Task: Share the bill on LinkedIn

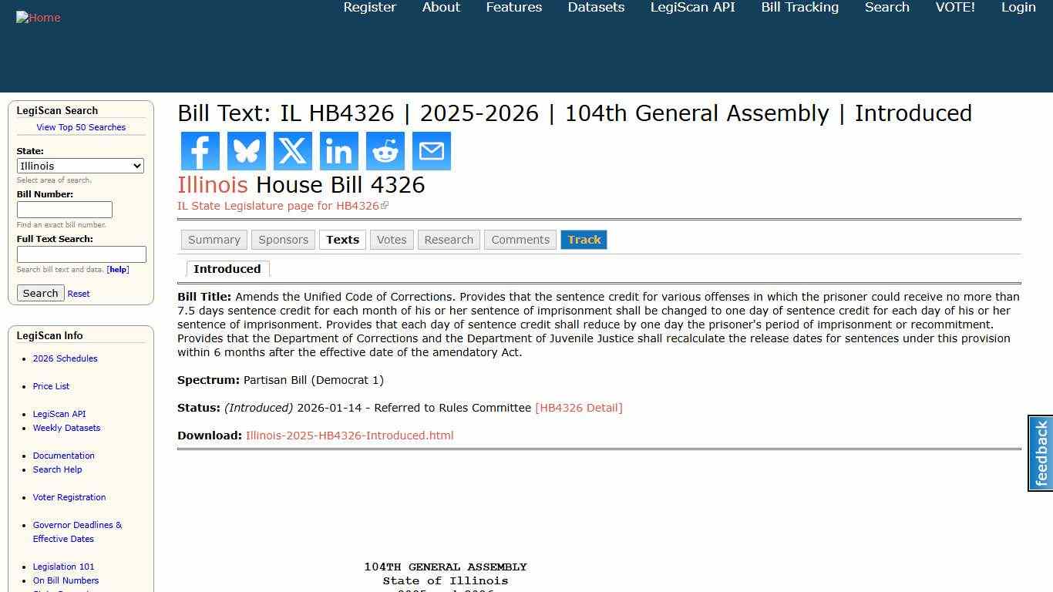Action: pyautogui.click(x=338, y=151)
